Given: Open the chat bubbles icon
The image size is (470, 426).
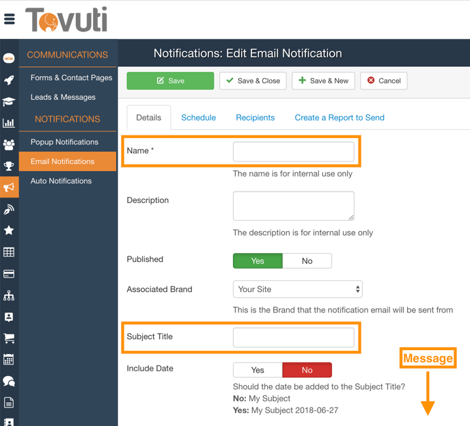Looking at the screenshot, I should click(9, 381).
